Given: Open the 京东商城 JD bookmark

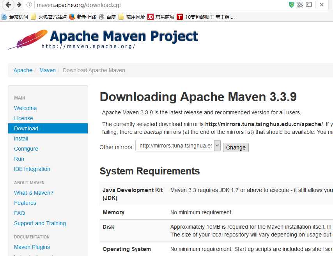Looking at the screenshot, I should [161, 17].
